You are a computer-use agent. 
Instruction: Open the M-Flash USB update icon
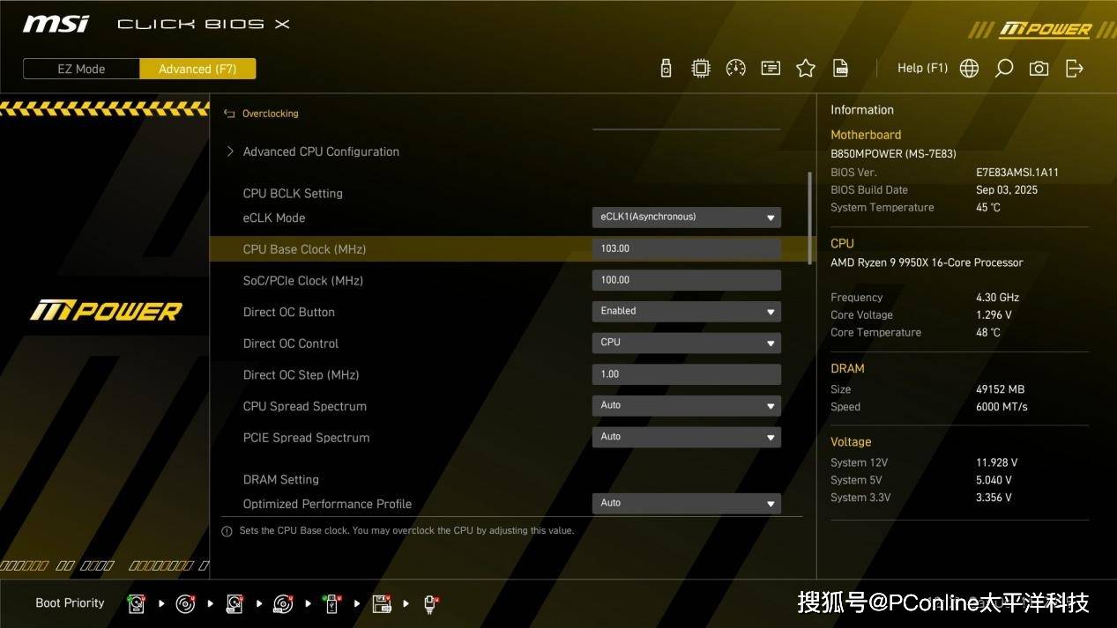pyautogui.click(x=666, y=69)
